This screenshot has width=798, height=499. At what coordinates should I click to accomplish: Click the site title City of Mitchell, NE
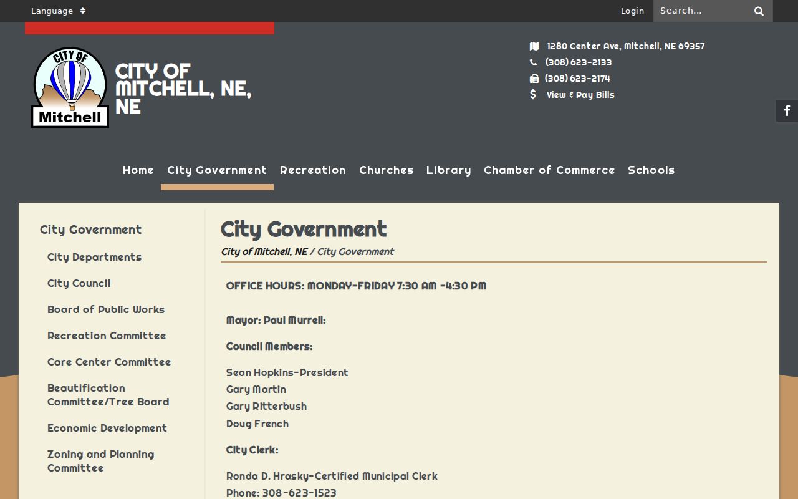183,89
